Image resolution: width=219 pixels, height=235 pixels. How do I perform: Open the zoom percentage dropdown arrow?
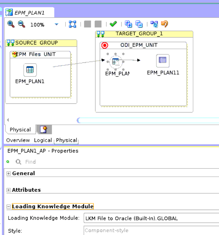coord(56,24)
